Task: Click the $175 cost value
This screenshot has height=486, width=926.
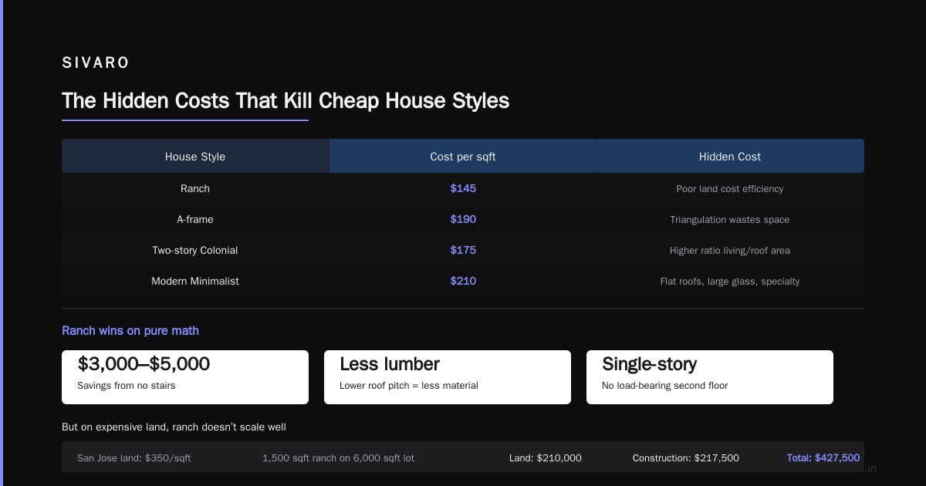Action: [x=463, y=250]
